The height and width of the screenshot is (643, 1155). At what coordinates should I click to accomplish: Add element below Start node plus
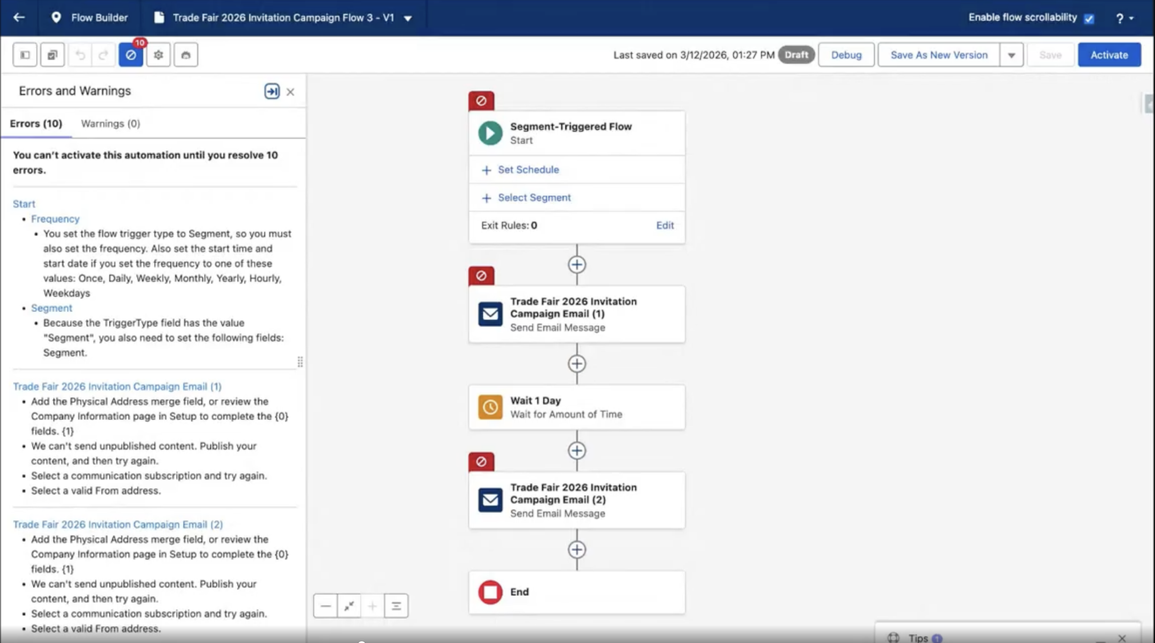click(577, 264)
